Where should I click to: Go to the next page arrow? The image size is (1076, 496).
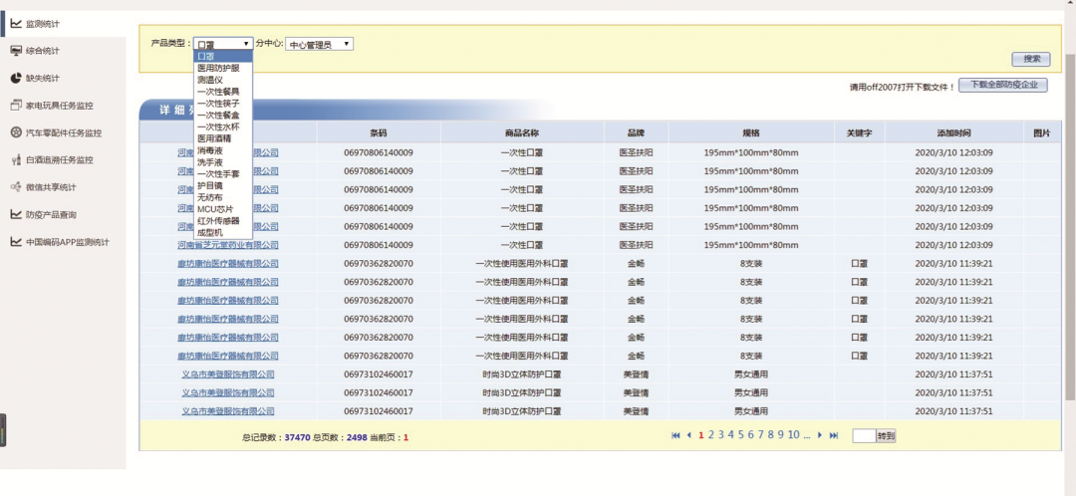pos(819,435)
